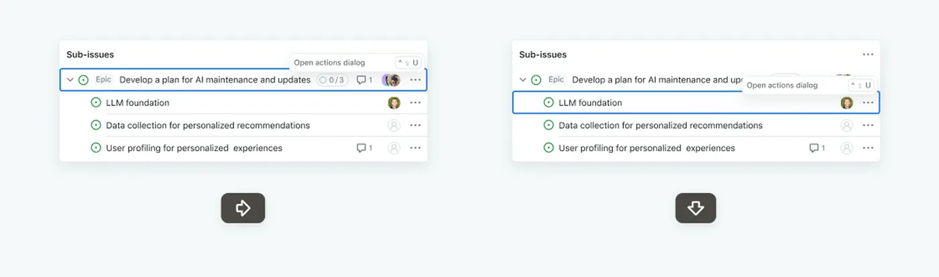Viewport: 939px width, 277px height.
Task: Click User profiling status icon in right panel
Action: coord(548,148)
